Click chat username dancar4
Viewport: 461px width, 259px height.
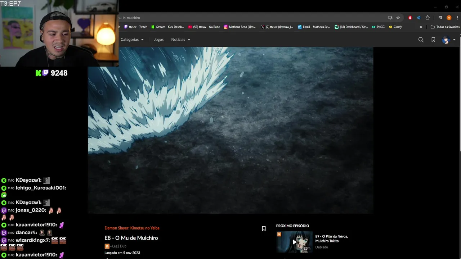(26, 232)
